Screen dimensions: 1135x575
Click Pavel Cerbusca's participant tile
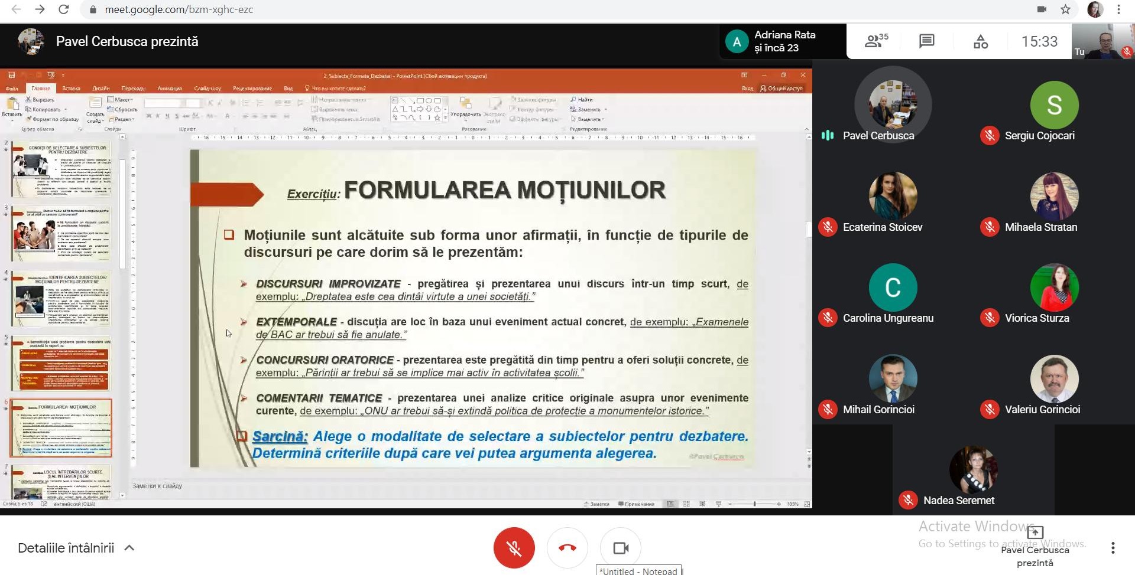pyautogui.click(x=893, y=105)
